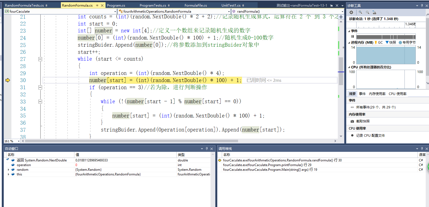Viewport: 429px width, 207px height.
Task: Pin the 诊断工具 panel
Action: 422,5
